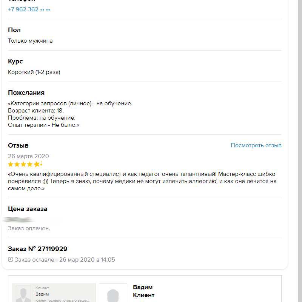The image size is (302, 302).
Task: Open the Посмотреть отзыв link
Action: coord(256,145)
